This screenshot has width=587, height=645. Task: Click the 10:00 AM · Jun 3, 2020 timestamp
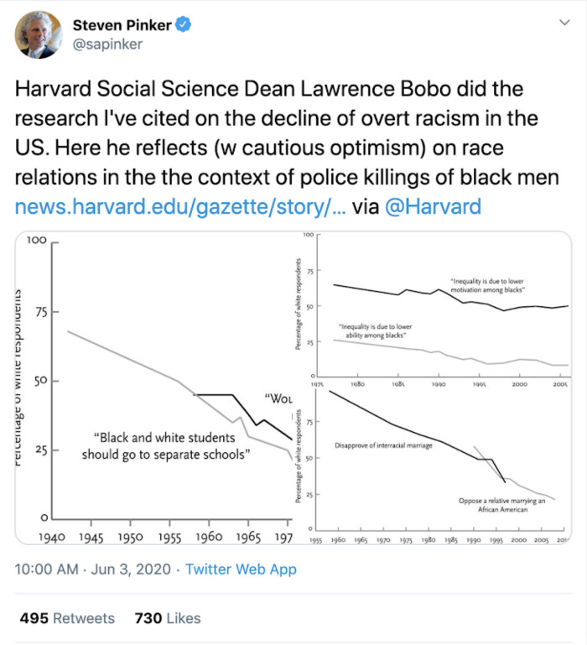tap(94, 569)
